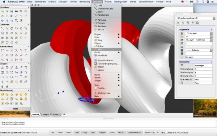
Task: Collapse the Modellierung toolbar group
Action: (29, 90)
